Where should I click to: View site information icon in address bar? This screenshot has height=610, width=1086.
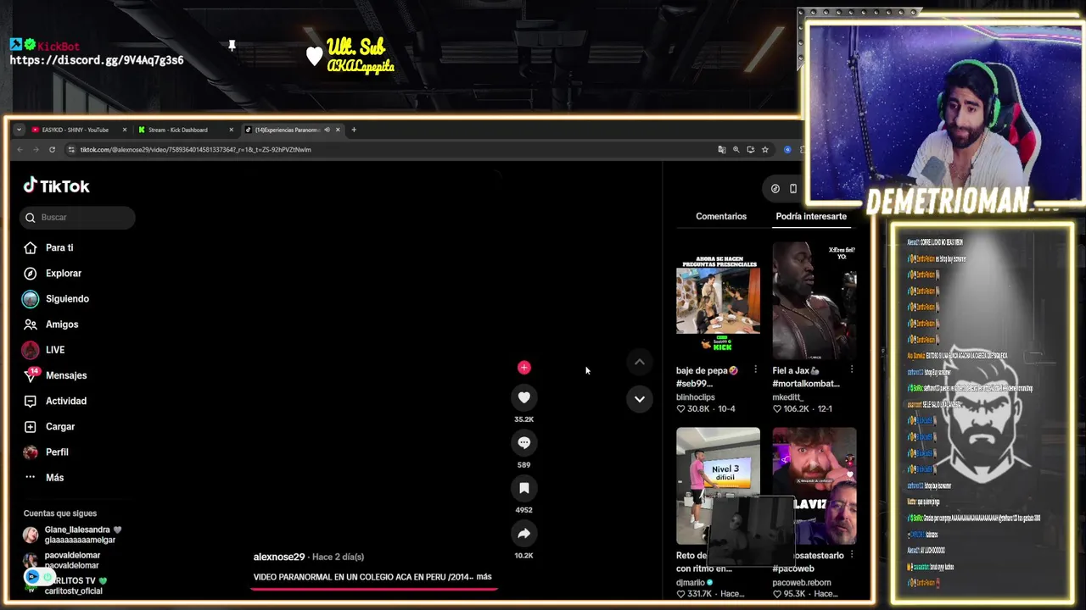71,149
